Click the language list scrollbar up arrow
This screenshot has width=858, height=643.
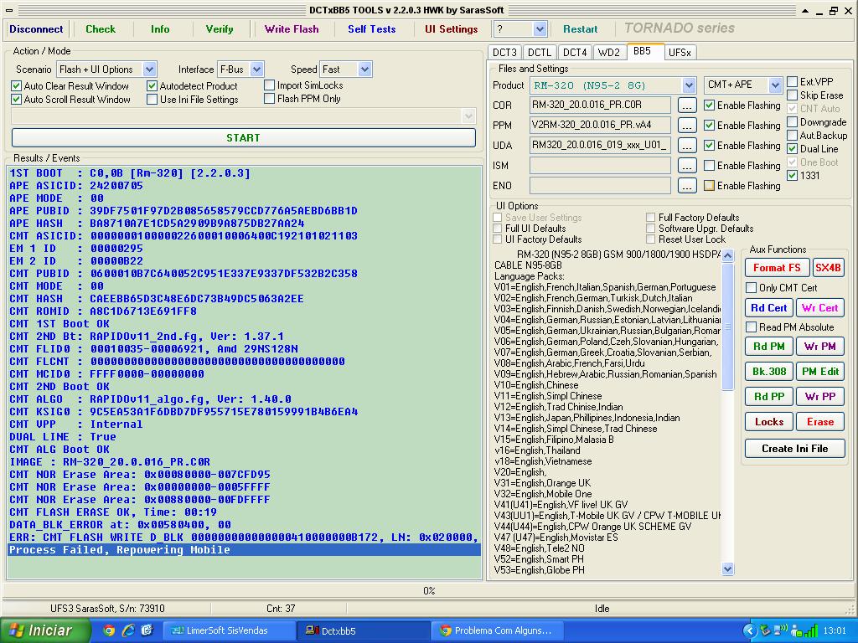(728, 255)
